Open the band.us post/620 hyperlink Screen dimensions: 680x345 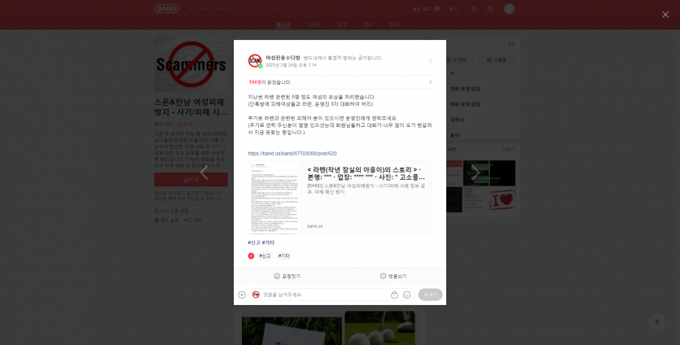coord(292,153)
